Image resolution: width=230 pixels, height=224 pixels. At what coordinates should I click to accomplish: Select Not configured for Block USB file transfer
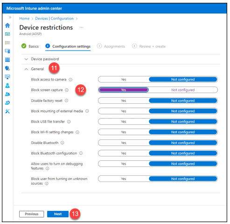[x=183, y=122]
